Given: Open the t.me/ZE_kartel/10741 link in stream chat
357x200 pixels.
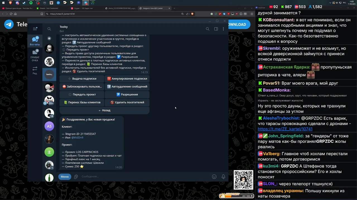Looking at the screenshot, I should [x=285, y=129].
